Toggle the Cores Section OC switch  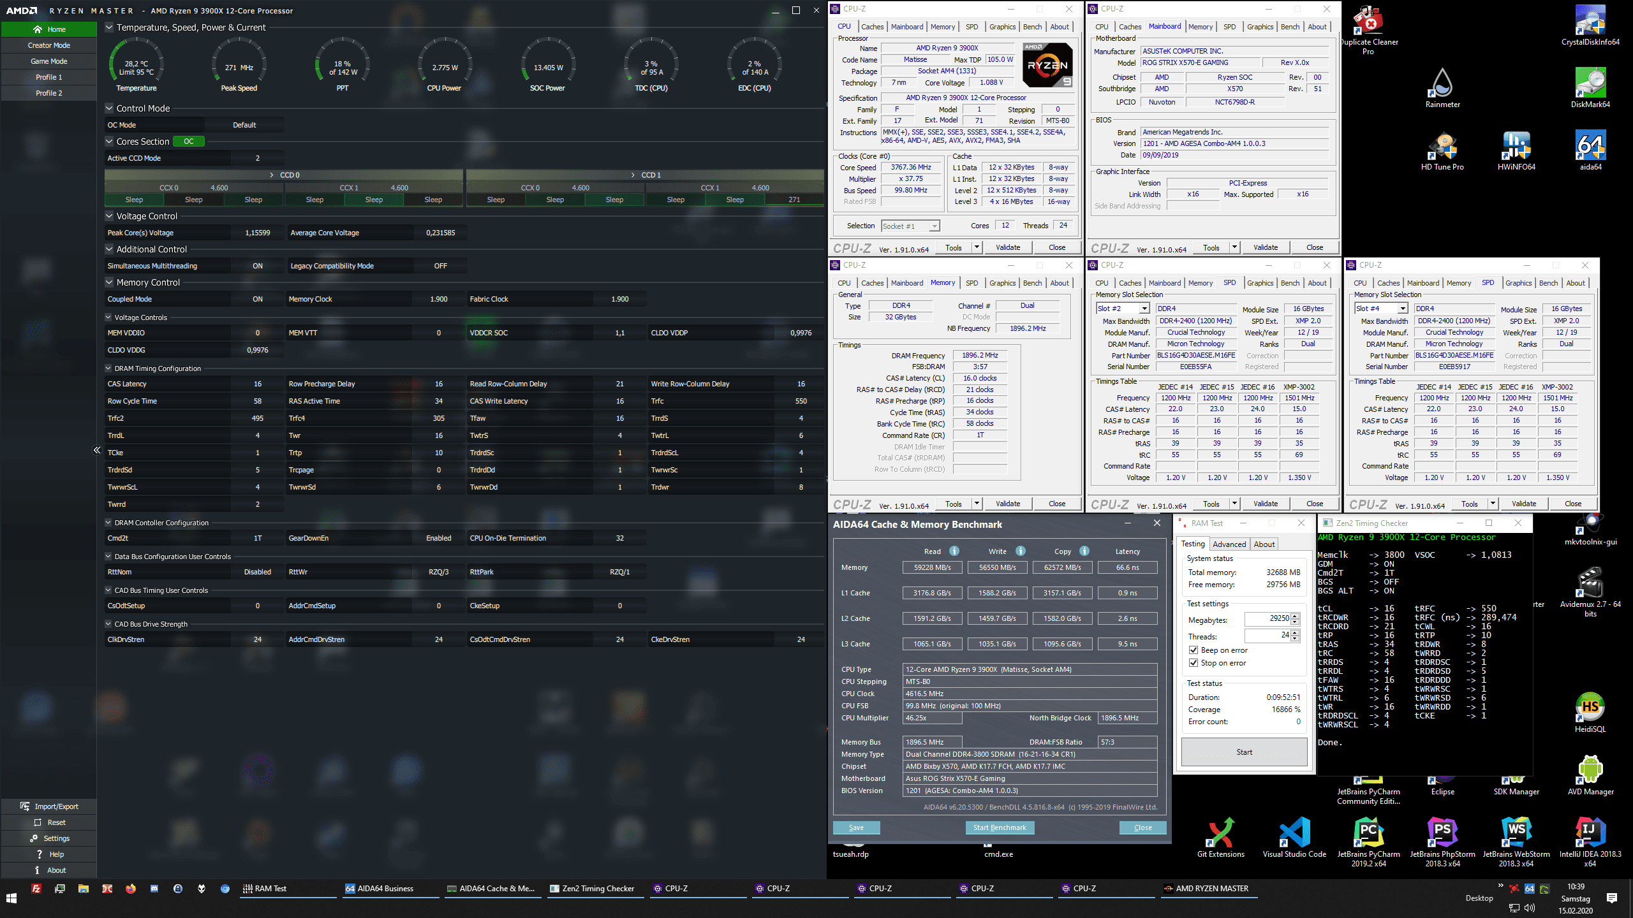(189, 142)
